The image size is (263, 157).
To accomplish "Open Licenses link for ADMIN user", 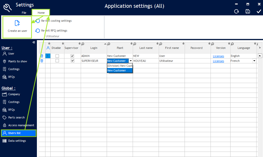I will tap(218, 56).
